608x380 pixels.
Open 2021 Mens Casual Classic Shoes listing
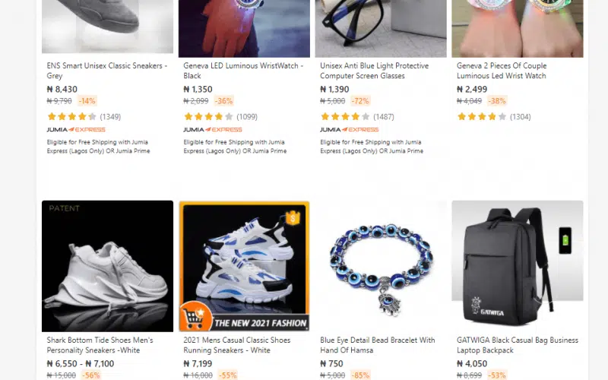coord(237,345)
